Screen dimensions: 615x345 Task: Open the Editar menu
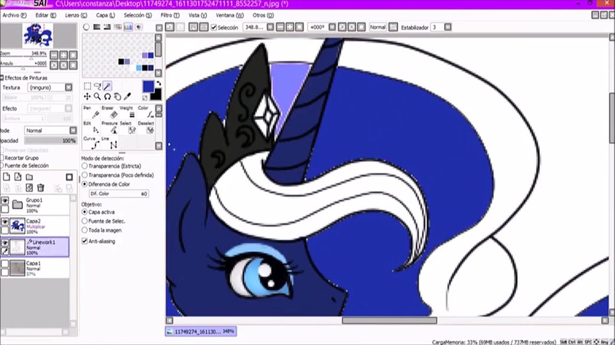tap(46, 15)
